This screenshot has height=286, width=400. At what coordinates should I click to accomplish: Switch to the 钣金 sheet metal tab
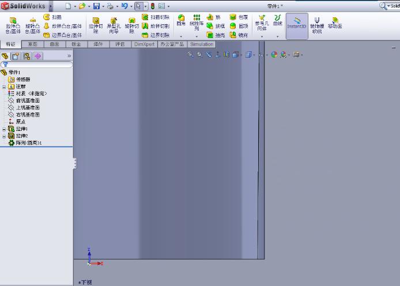click(77, 44)
